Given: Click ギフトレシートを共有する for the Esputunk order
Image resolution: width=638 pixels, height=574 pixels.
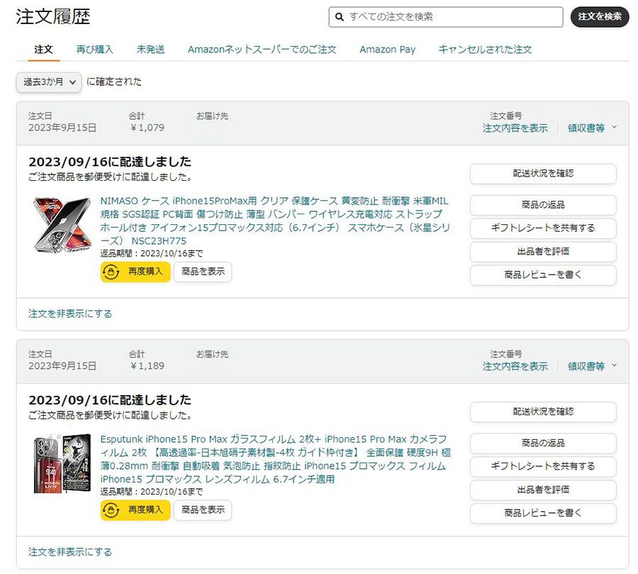Looking at the screenshot, I should tap(543, 466).
